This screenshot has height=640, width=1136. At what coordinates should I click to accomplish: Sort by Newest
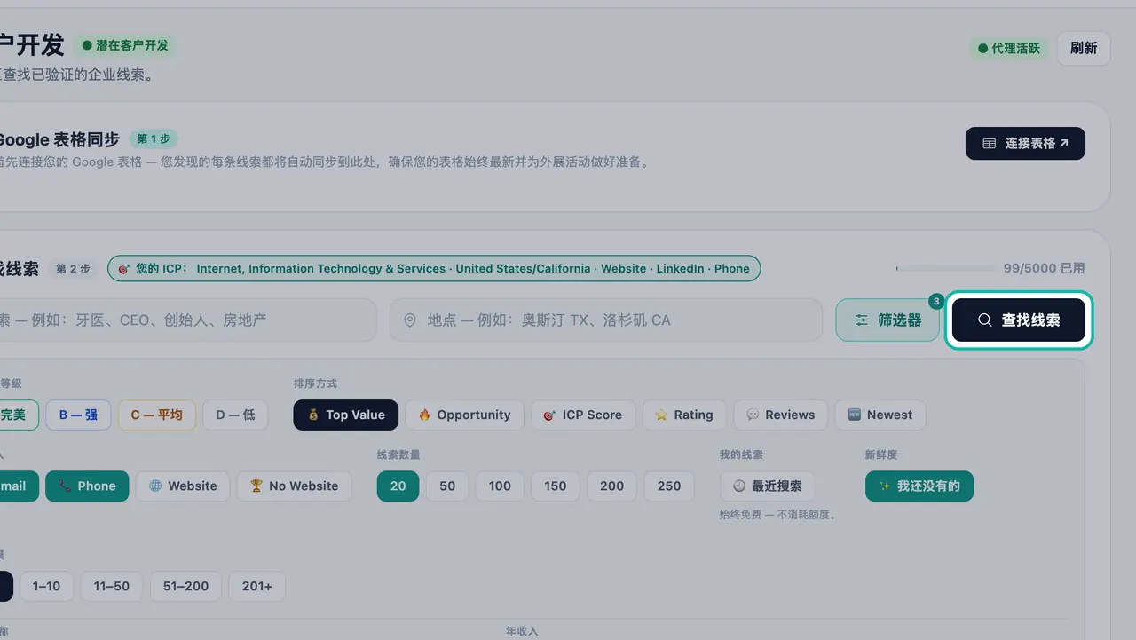(x=880, y=415)
